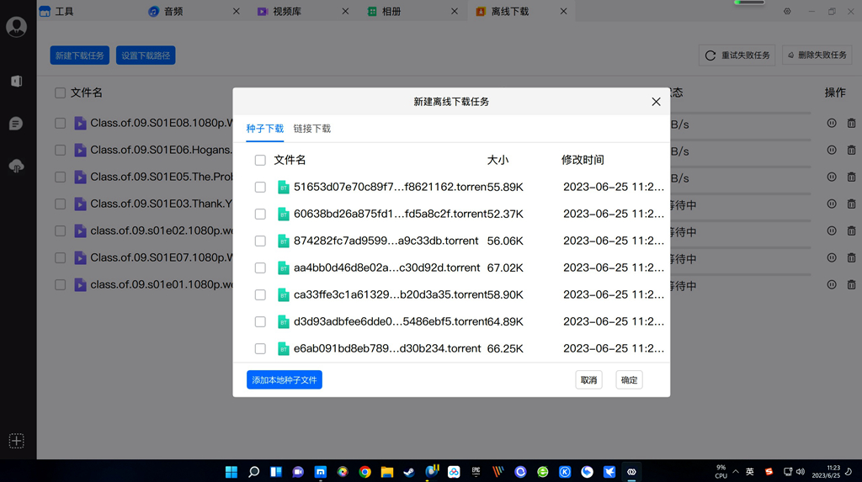Image resolution: width=862 pixels, height=482 pixels.
Task: Click the refresh icon on the 重试失败任务 button
Action: tap(710, 56)
